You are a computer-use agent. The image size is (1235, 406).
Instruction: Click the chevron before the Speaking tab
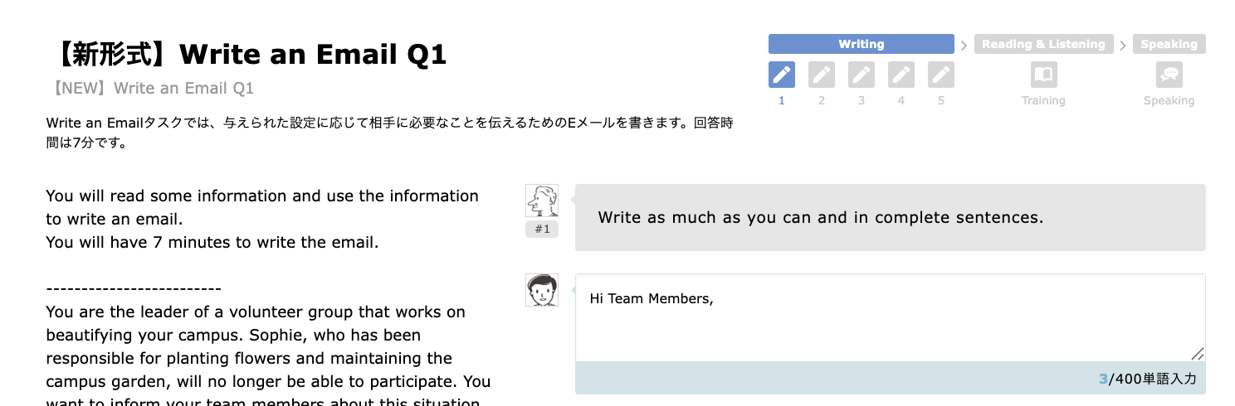pos(1123,45)
